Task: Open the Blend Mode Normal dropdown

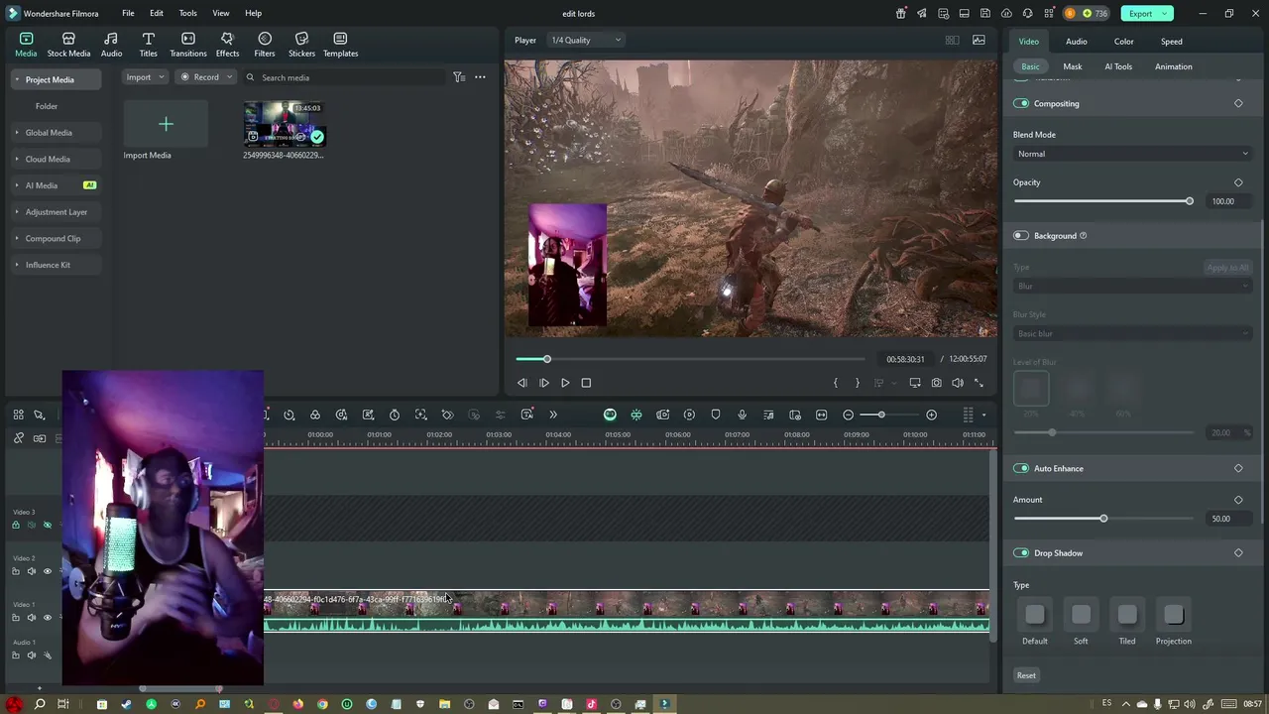Action: coord(1132,154)
